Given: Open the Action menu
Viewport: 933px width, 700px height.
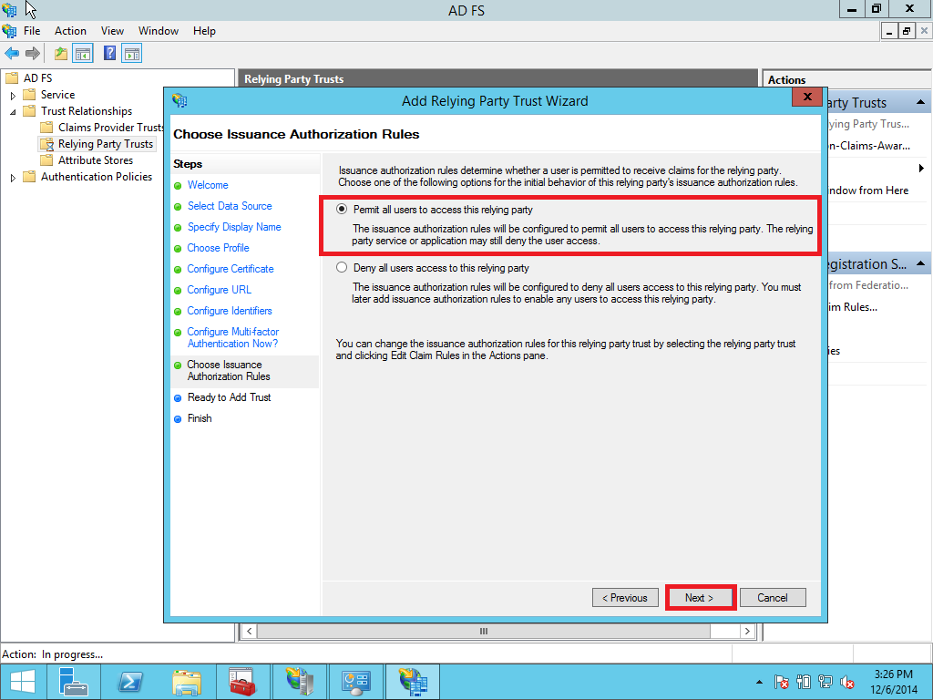Looking at the screenshot, I should pyautogui.click(x=70, y=30).
